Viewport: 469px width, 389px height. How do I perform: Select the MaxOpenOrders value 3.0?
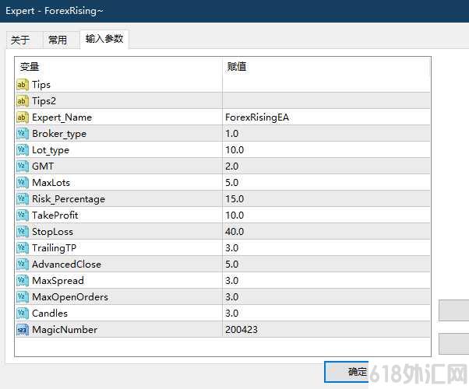(232, 297)
